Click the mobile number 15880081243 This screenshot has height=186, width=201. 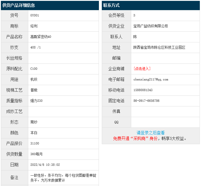143,90
